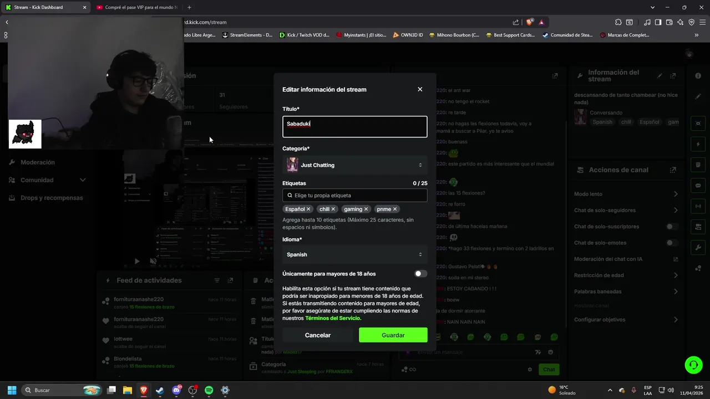The width and height of the screenshot is (710, 399).
Task: Open Drops y recompensas in sidebar
Action: coord(52,198)
